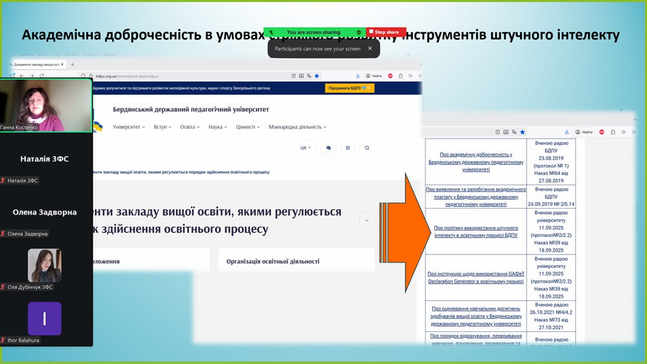This screenshot has width=647, height=364.
Task: Click the red adblock extension icon in right browser
Action: coord(601,132)
